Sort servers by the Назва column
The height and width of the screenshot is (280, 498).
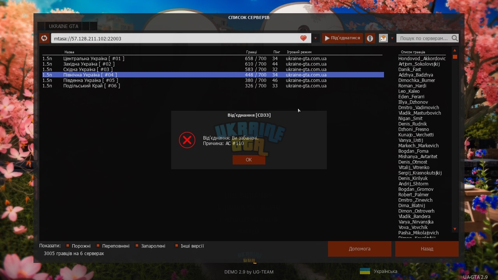69,52
